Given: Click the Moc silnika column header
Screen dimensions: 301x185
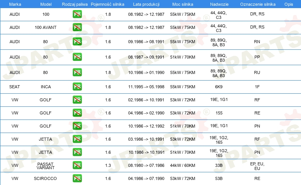Looking at the screenshot, I should [x=182, y=4].
